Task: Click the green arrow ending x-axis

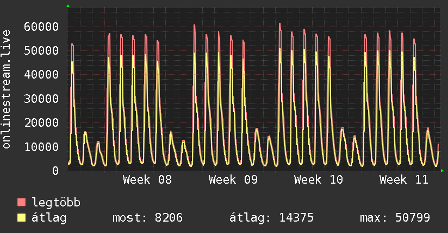Action: [x=442, y=171]
